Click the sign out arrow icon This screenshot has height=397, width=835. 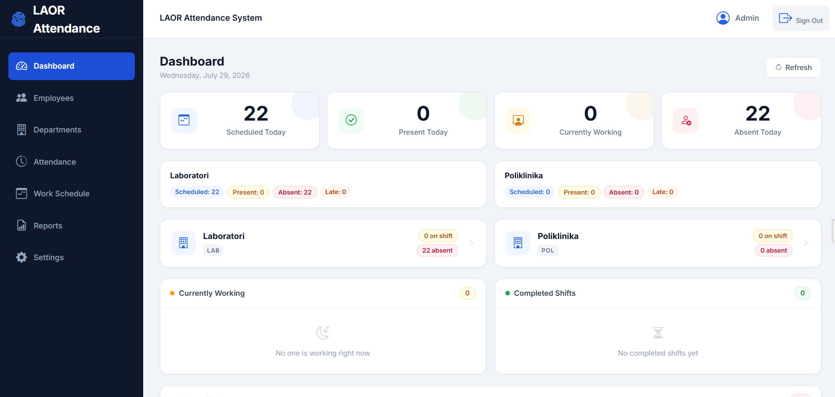pos(785,18)
